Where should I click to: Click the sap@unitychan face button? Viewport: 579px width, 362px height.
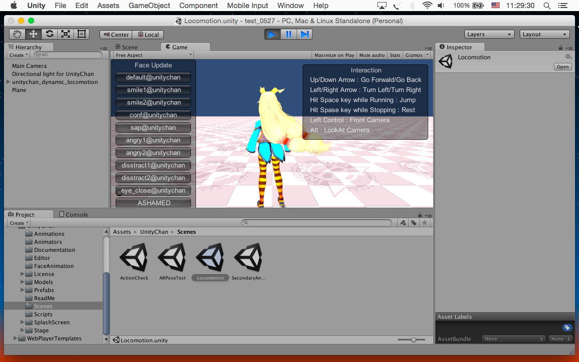coord(153,127)
